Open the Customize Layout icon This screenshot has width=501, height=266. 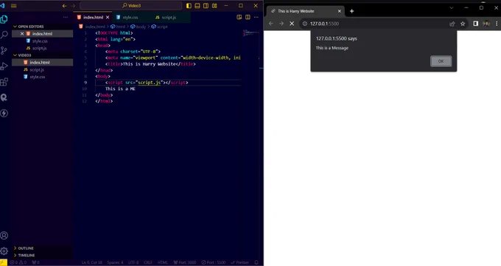214,6
